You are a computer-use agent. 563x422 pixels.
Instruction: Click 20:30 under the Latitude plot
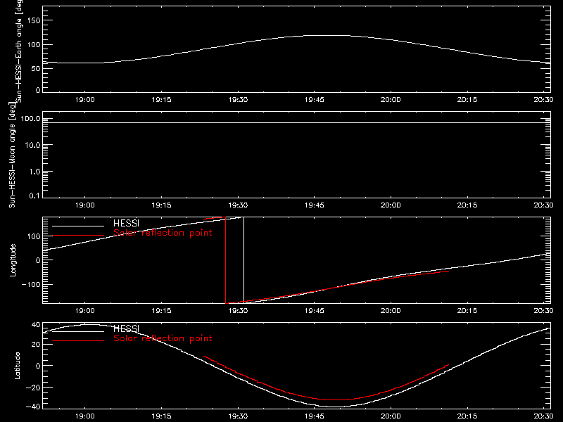[543, 416]
